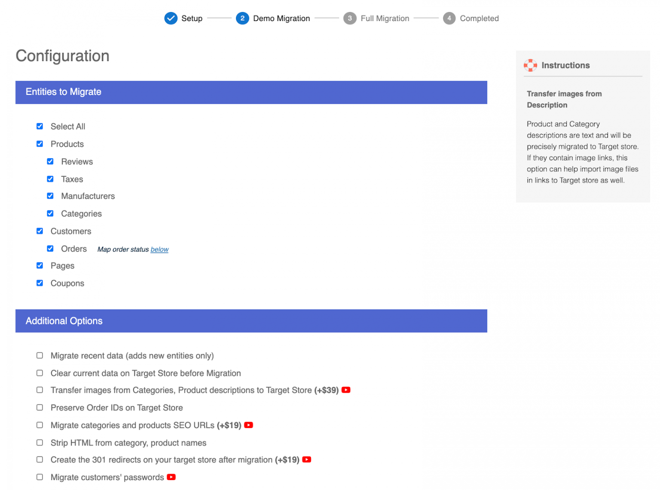Screen dimensions: 660x490
Task: Click the Completed step circle
Action: pyautogui.click(x=449, y=18)
